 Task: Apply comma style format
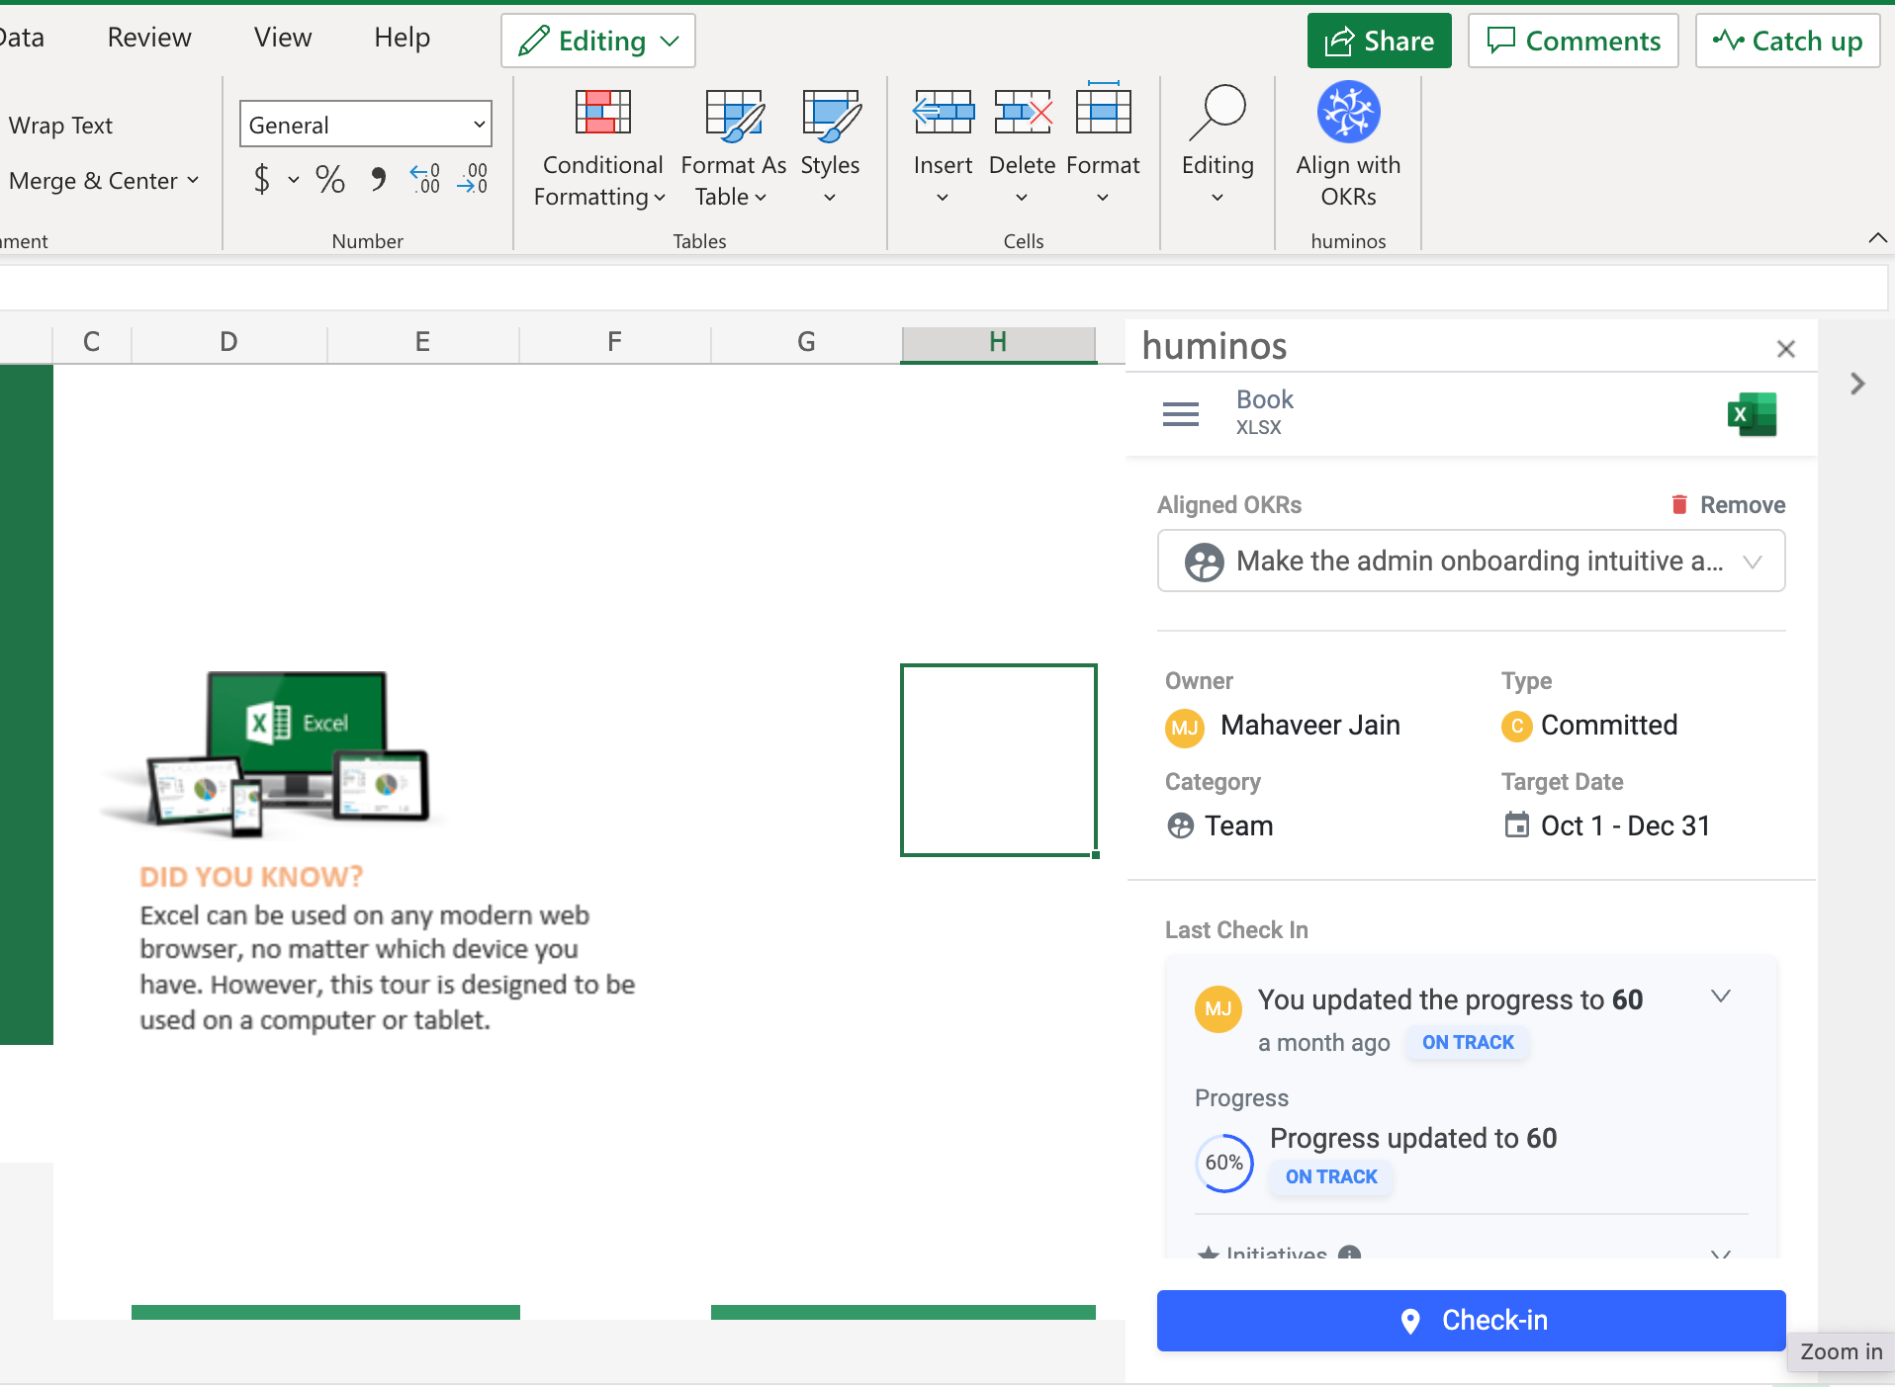(378, 179)
